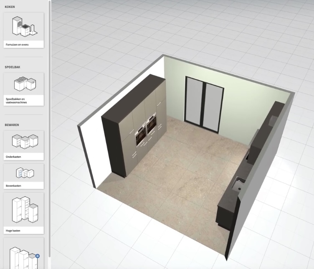Click the partially visible category tile below Hoge kasten

[x=24, y=253]
